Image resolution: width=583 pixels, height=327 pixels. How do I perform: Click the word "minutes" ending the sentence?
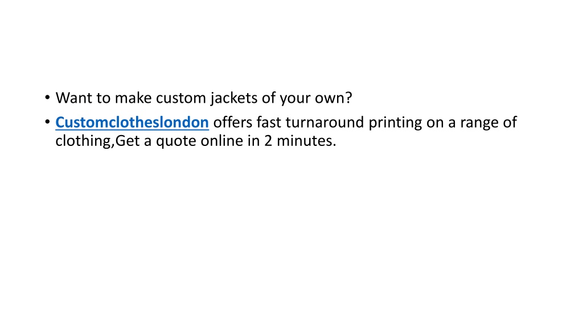click(304, 141)
